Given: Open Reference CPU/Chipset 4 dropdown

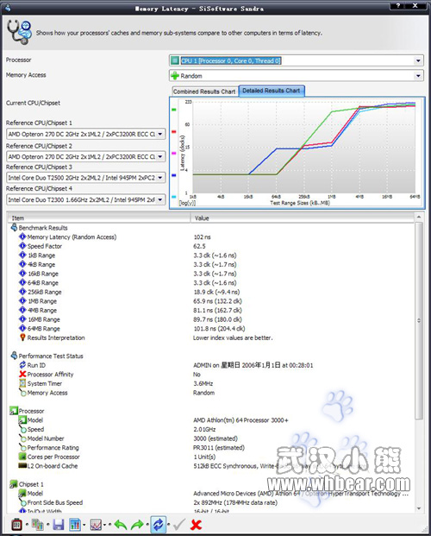Looking at the screenshot, I should coord(160,199).
